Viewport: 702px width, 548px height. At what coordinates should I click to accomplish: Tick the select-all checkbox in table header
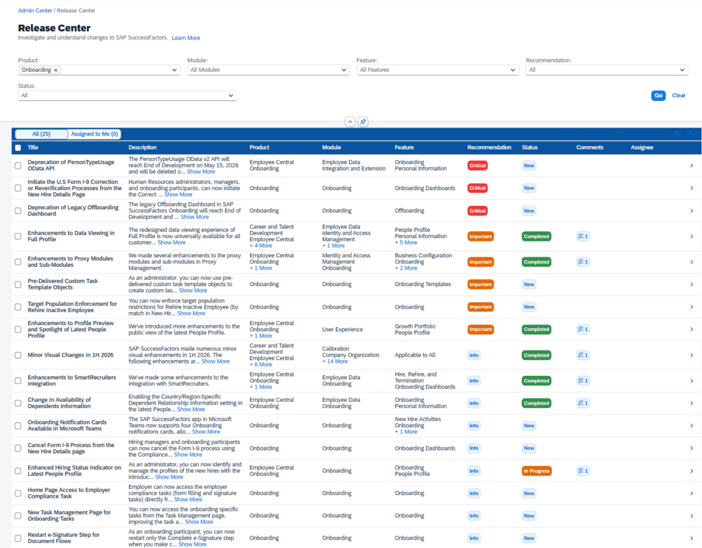(x=18, y=147)
